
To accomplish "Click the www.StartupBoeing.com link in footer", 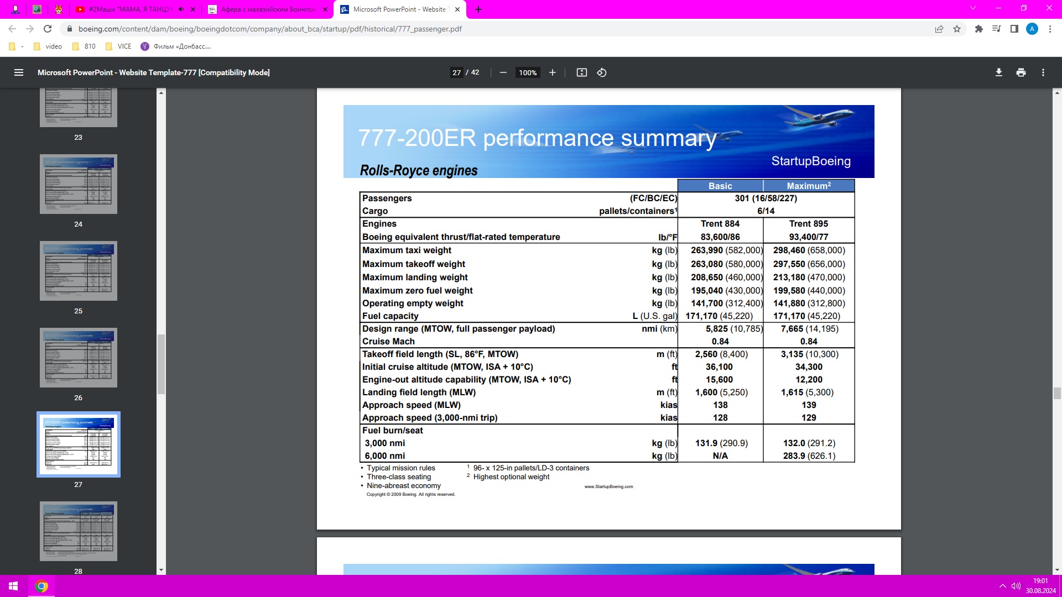I will [608, 486].
